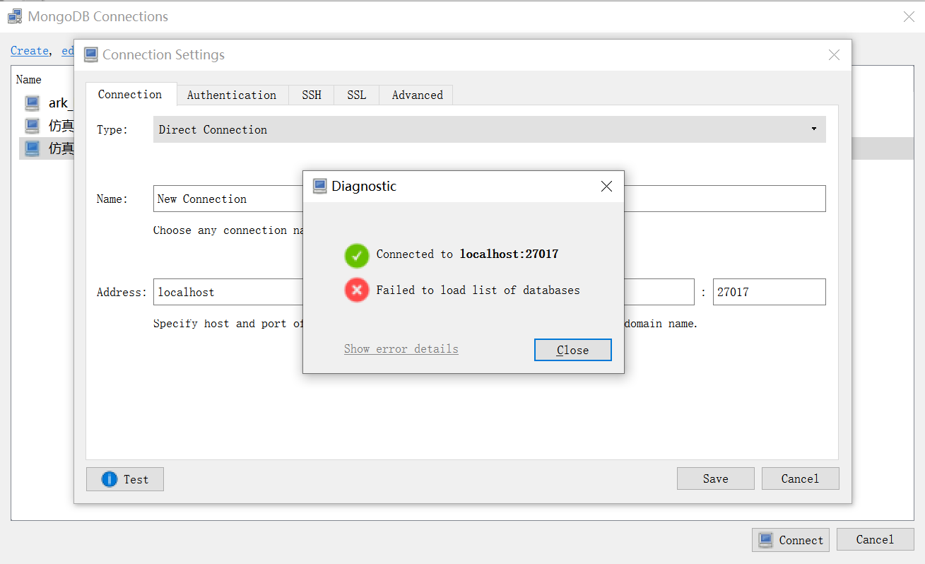Click the text "Connected to localhost:27017"
Viewport: 925px width, 564px height.
coord(467,254)
